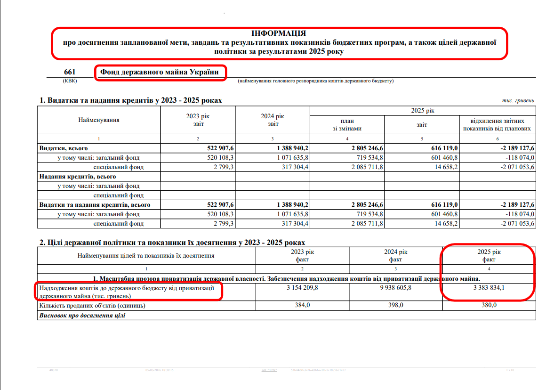
Task: Click the value 398,0
Action: coord(395,305)
